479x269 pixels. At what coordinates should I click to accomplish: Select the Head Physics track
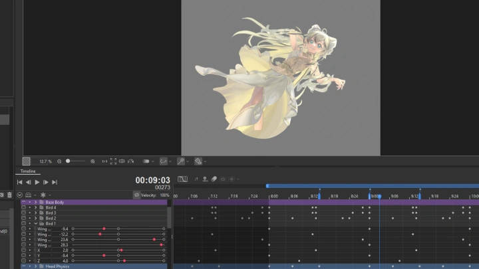[100, 266]
